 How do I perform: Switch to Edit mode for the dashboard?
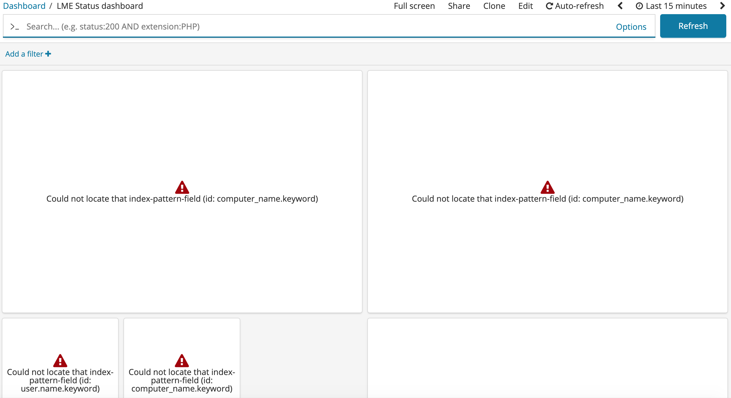[526, 6]
